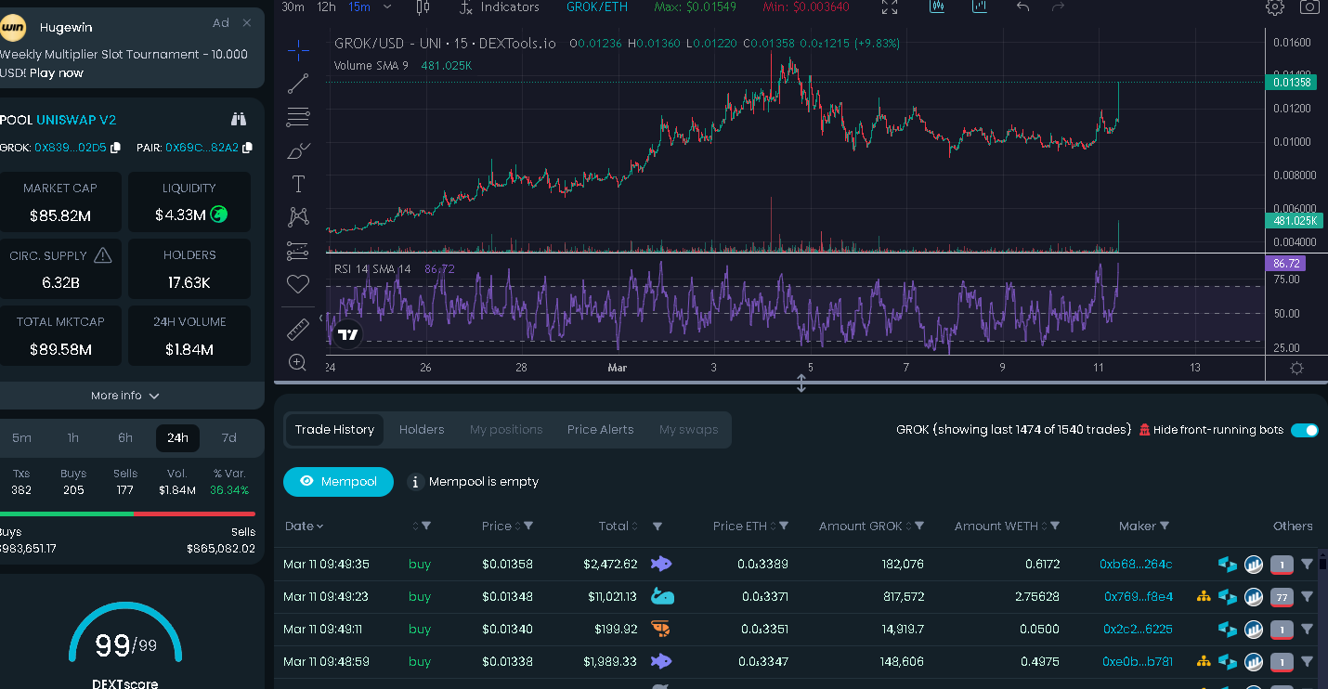The image size is (1328, 689).
Task: Select the Text annotation tool
Action: click(298, 184)
